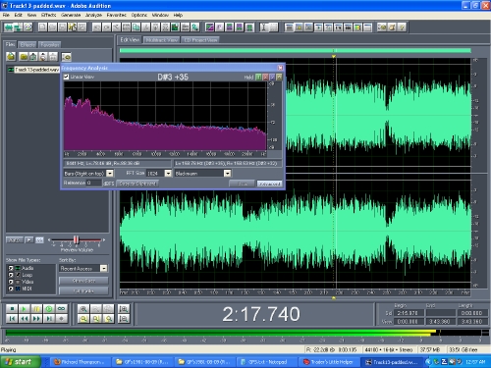The width and height of the screenshot is (491, 368).
Task: Switch to Multitrack View tab
Action: pos(162,40)
